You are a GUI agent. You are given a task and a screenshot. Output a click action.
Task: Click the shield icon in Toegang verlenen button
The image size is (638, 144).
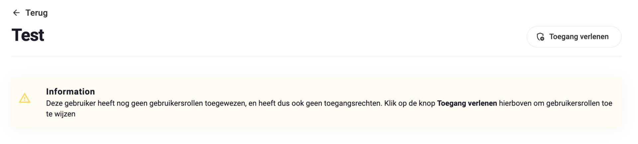coord(540,37)
